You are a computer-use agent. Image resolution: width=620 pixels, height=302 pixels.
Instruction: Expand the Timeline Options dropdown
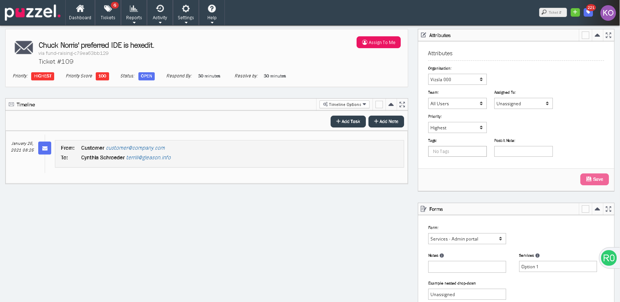coord(344,104)
